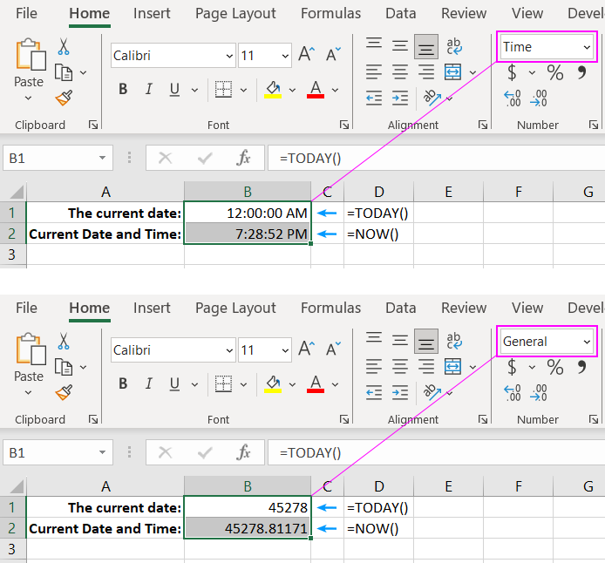Open the Formulas tab in upper ribbon
The height and width of the screenshot is (563, 605).
330,13
